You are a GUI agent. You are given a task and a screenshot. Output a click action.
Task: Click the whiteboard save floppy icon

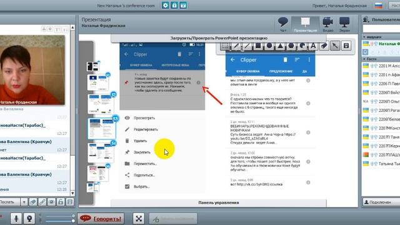[x=346, y=46]
